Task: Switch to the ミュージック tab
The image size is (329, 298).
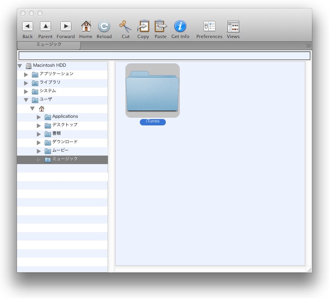Action: tap(49, 45)
